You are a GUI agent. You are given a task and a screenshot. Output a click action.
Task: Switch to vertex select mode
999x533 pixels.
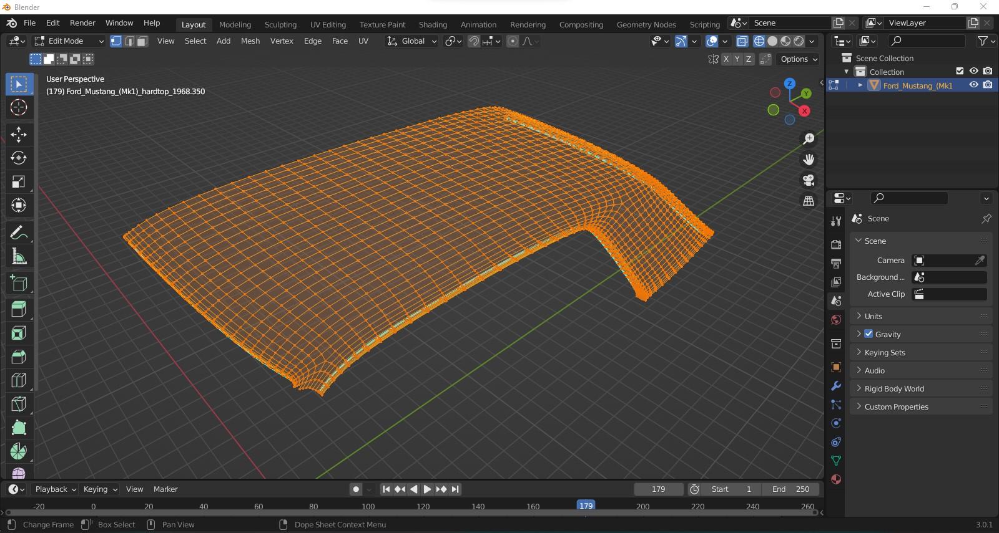(116, 41)
